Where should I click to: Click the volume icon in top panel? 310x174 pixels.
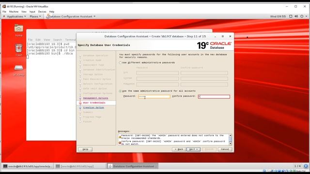tap(296, 16)
